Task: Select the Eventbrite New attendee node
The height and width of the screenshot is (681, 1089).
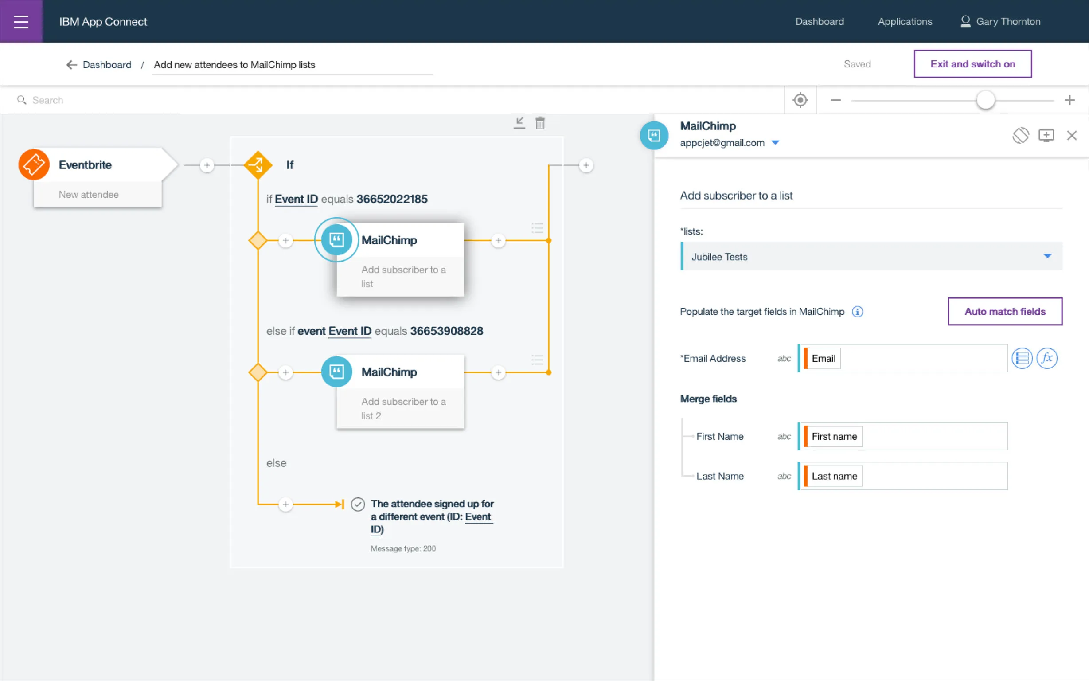Action: coord(97,179)
